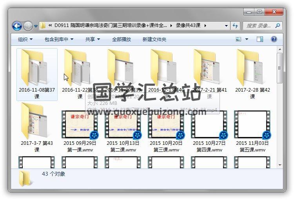
Task: Select the 2016-12-13第40课 folder
Action: tap(166, 74)
